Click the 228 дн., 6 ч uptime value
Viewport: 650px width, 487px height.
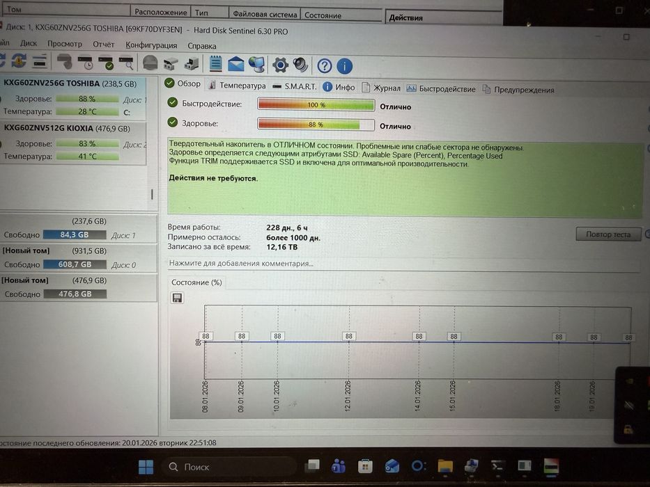(x=287, y=227)
